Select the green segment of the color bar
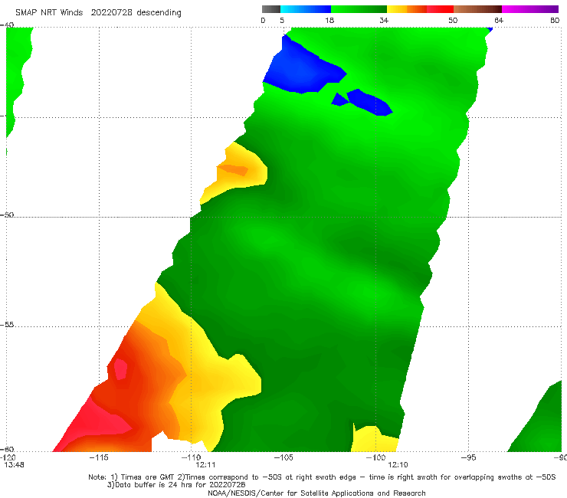 click(x=359, y=9)
